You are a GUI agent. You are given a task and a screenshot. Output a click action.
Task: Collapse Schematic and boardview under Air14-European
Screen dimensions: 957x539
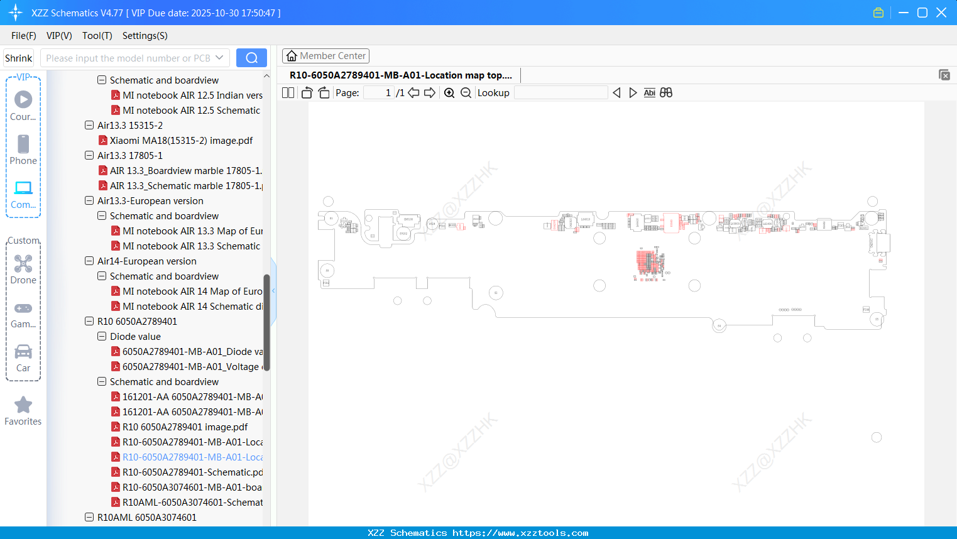[x=102, y=276]
